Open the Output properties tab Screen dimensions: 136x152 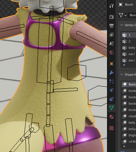(111, 26)
